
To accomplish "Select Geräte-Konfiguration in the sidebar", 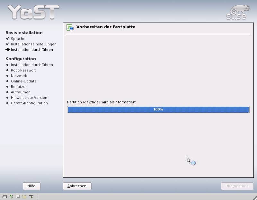I will [29, 103].
